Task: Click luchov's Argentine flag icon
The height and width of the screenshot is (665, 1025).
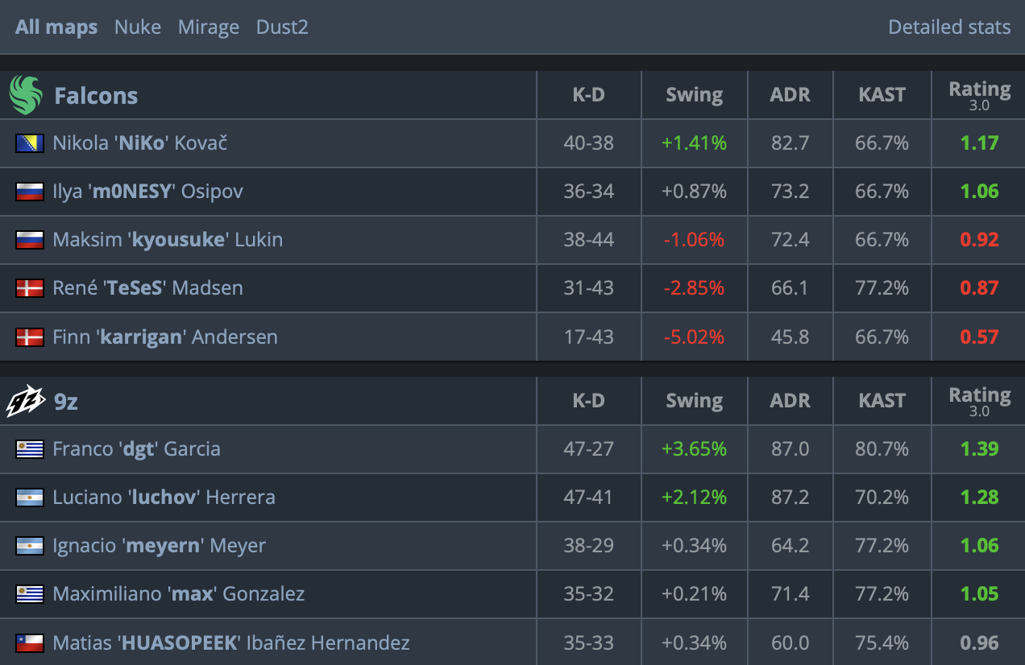Action: (30, 498)
